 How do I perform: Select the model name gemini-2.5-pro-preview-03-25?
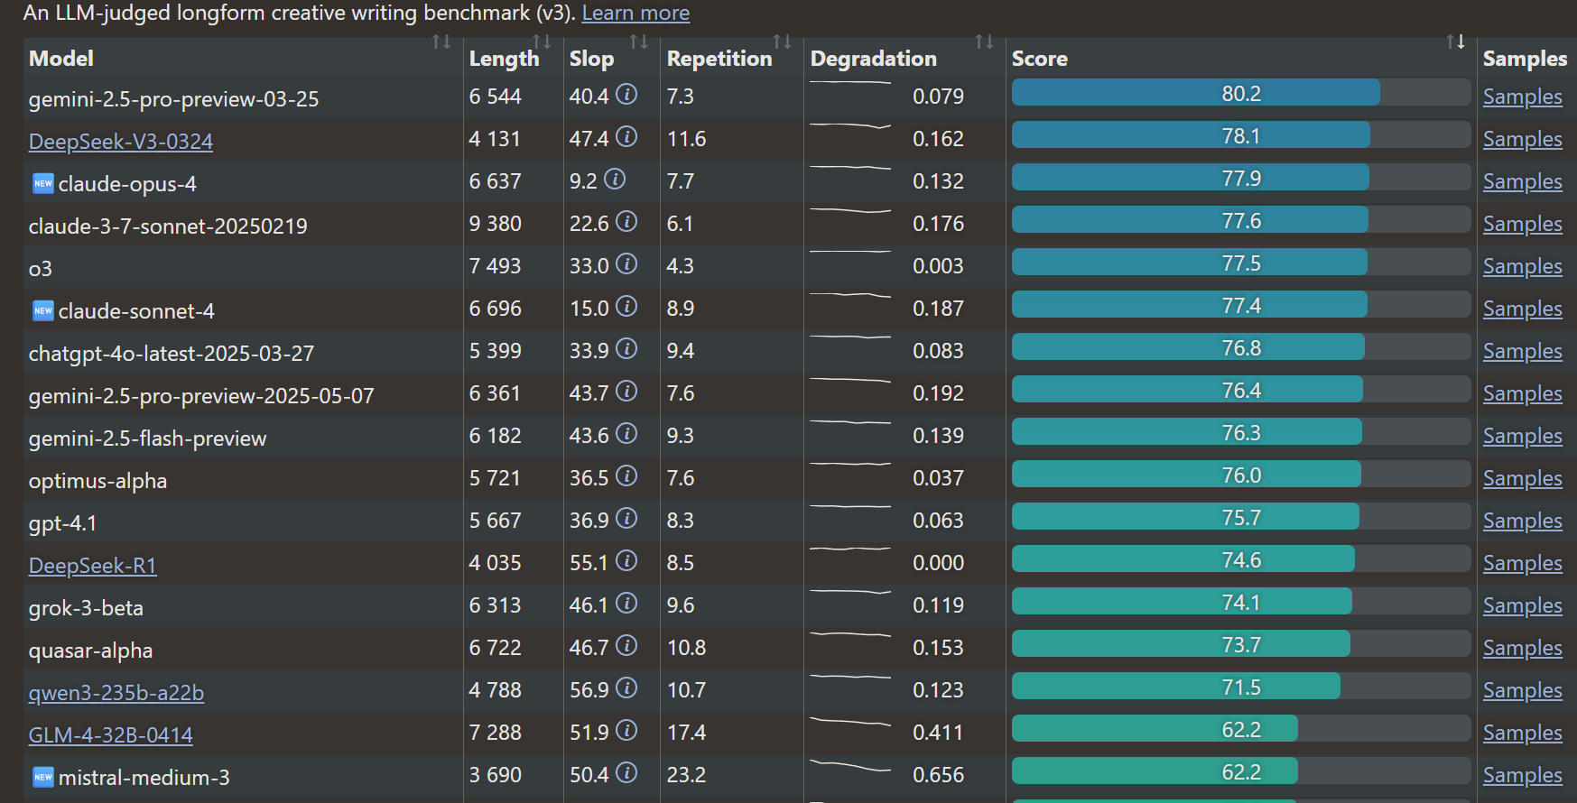tap(174, 99)
